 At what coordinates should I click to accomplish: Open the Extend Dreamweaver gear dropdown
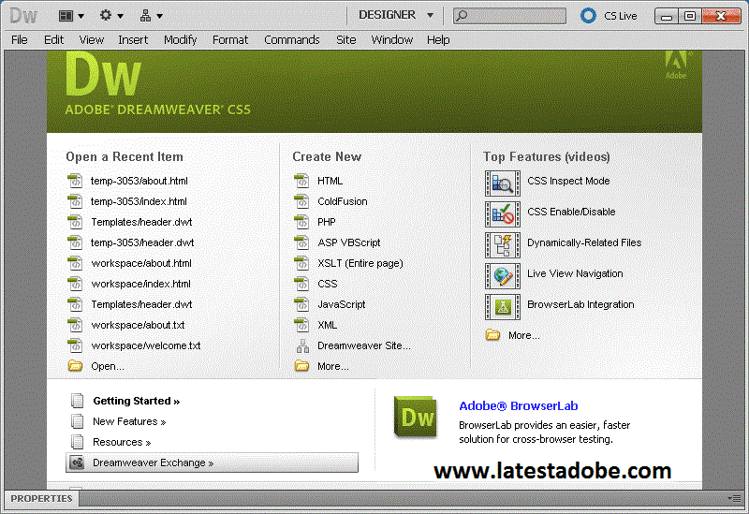pos(111,16)
